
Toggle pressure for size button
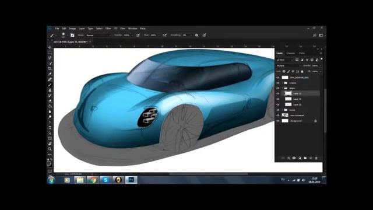205,35
